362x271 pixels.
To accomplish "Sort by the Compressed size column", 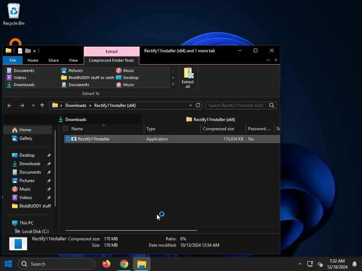I will coord(218,129).
